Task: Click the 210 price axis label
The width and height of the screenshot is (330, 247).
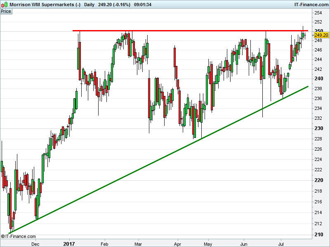Action: pyautogui.click(x=318, y=234)
